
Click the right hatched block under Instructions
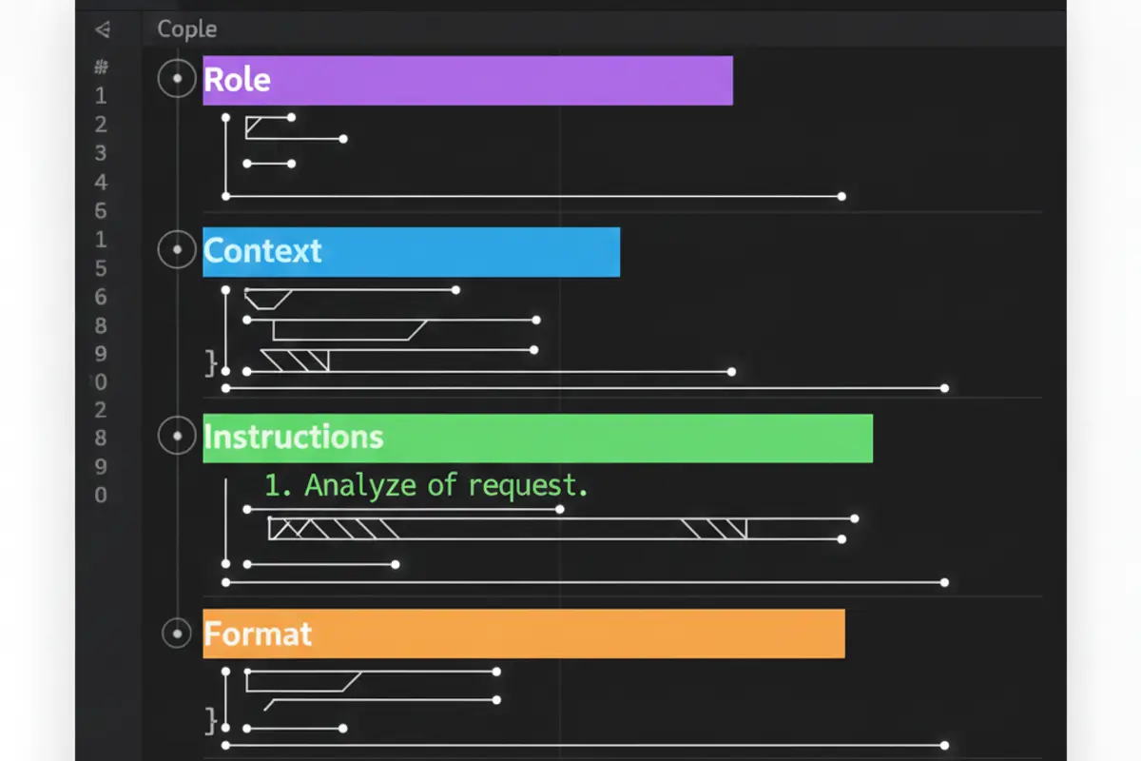[x=714, y=529]
